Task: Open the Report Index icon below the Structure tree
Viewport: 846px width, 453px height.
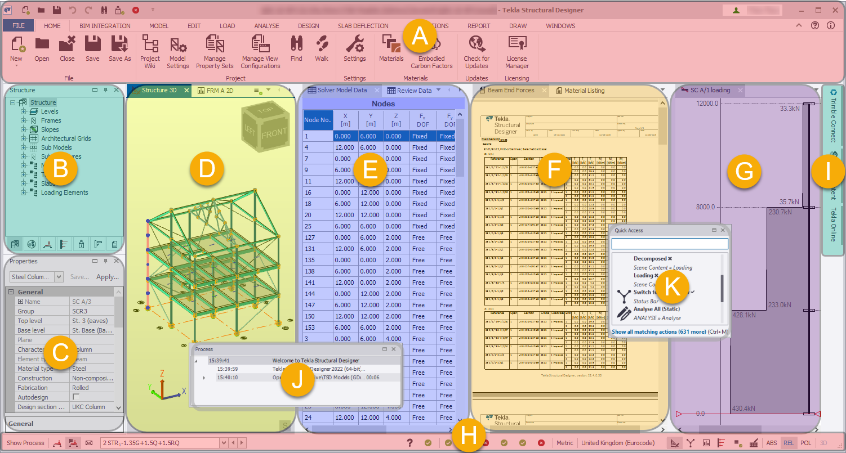Action: (x=115, y=244)
